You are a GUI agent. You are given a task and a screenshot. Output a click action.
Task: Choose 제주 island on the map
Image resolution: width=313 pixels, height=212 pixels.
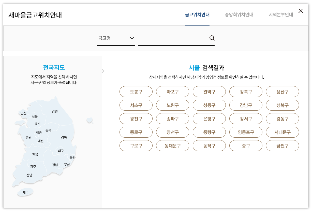[25, 192]
